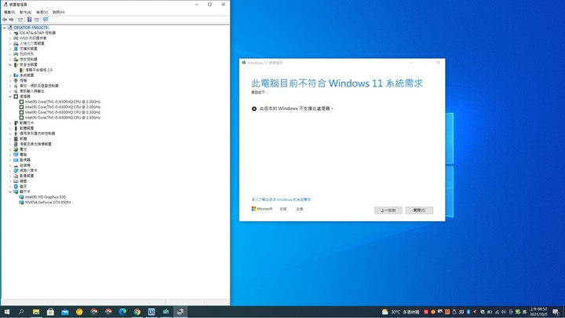Click the forward arrow in Device Manager toolbar
The height and width of the screenshot is (318, 565).
click(x=12, y=20)
